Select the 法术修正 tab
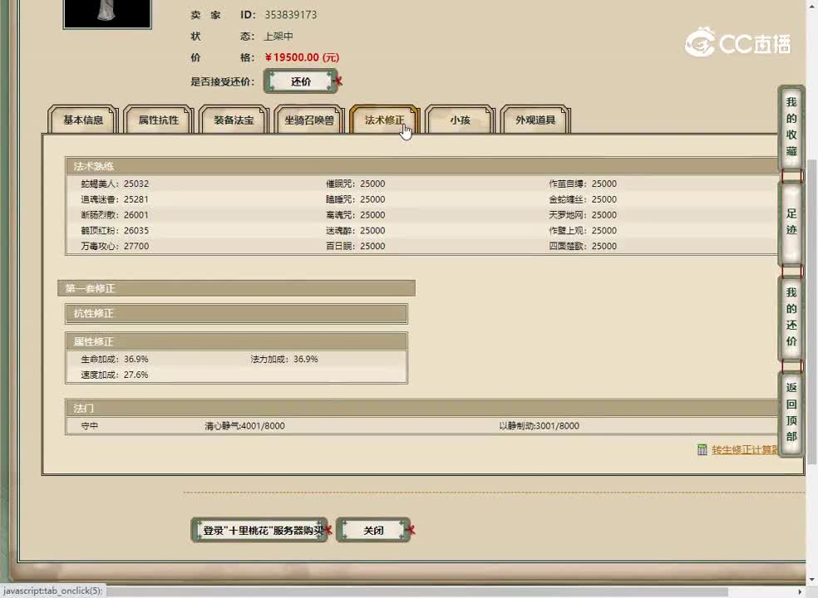818x598 pixels. [x=385, y=120]
